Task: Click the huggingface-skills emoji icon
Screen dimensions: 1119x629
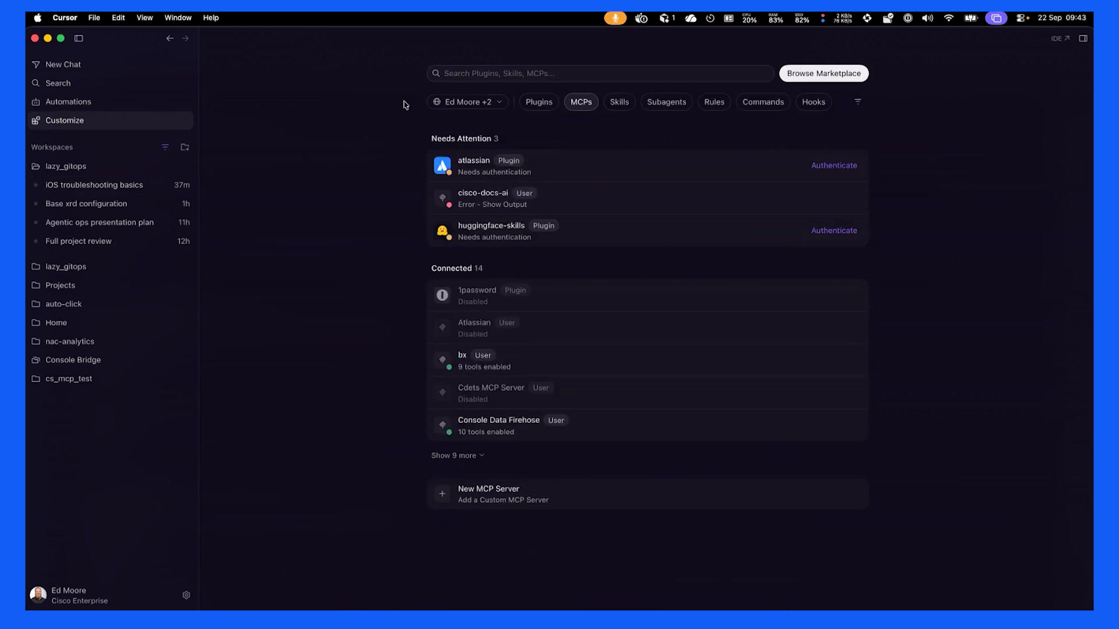Action: (442, 231)
